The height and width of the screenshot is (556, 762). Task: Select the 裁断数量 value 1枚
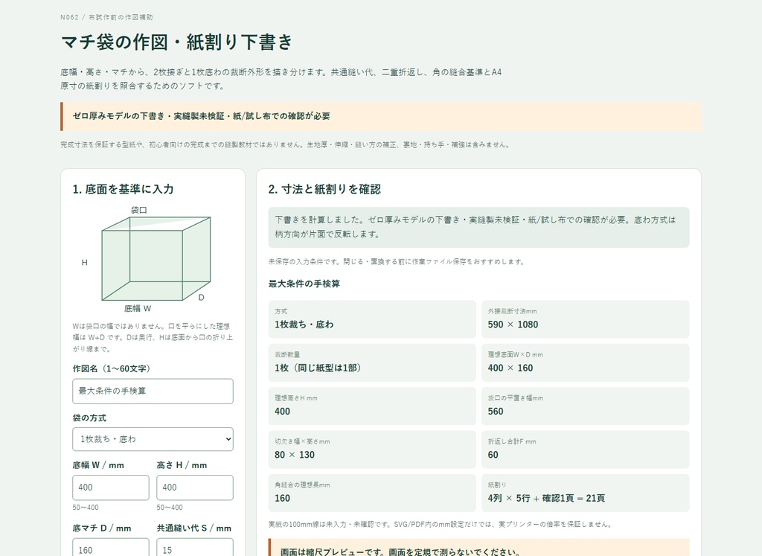point(318,368)
